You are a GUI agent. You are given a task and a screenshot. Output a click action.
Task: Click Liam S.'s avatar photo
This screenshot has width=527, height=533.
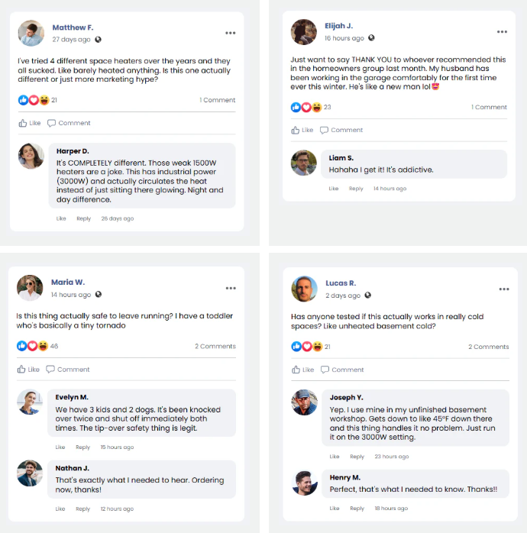coord(304,163)
